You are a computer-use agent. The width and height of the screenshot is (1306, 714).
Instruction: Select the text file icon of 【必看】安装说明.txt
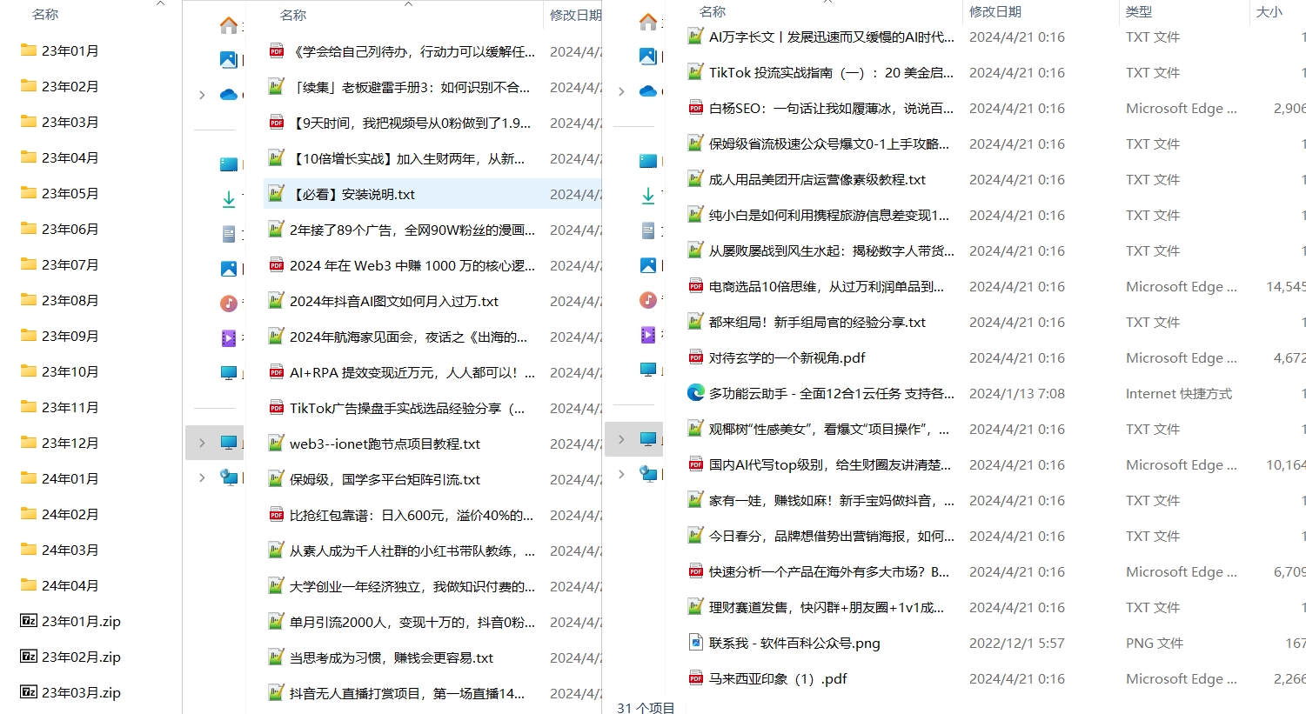click(x=276, y=194)
